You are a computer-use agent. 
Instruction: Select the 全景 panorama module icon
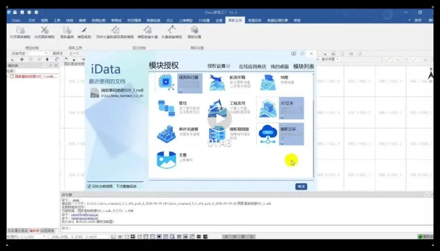pyautogui.click(x=166, y=160)
